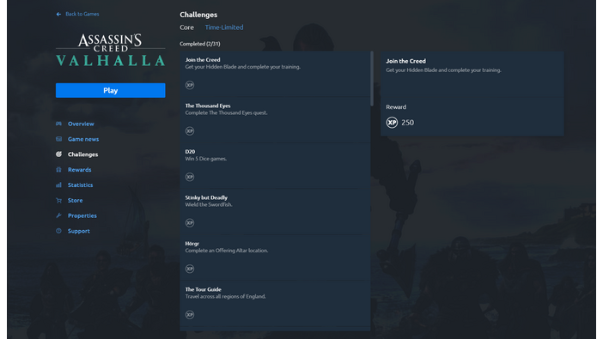Open the Support section
This screenshot has height=339, width=603.
pos(78,231)
